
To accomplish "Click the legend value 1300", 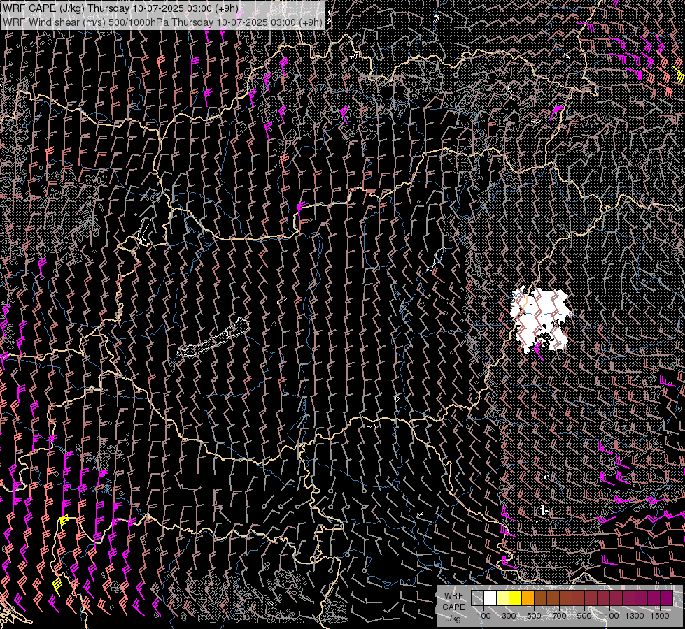I will [x=635, y=616].
